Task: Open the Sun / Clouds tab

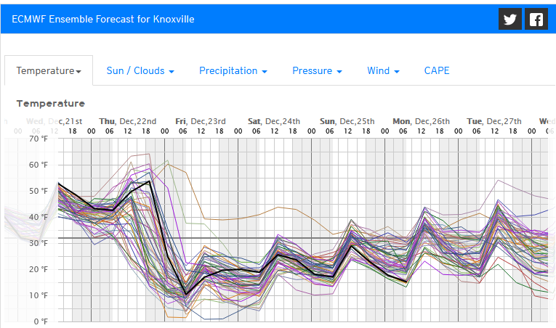Action: click(x=140, y=71)
